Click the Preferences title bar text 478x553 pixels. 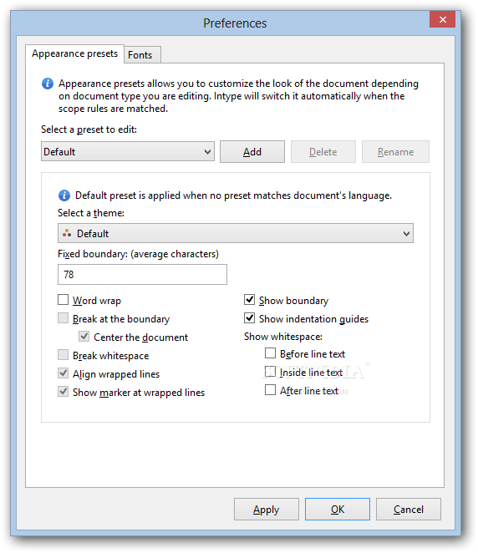pos(235,23)
